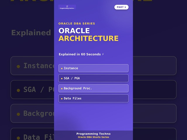
Task: Select the SGA / PGA list item
Action: [x=93, y=78]
